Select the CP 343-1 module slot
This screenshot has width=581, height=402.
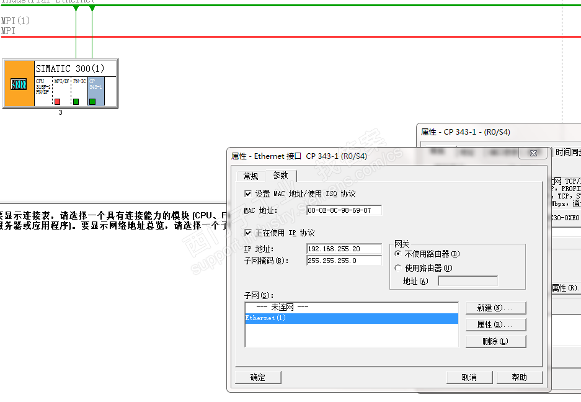pos(96,91)
